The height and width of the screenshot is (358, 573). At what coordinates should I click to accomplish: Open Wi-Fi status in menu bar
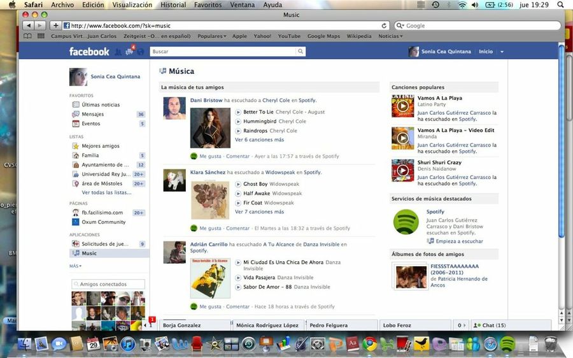pyautogui.click(x=462, y=4)
